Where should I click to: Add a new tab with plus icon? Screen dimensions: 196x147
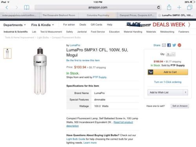[179, 7]
